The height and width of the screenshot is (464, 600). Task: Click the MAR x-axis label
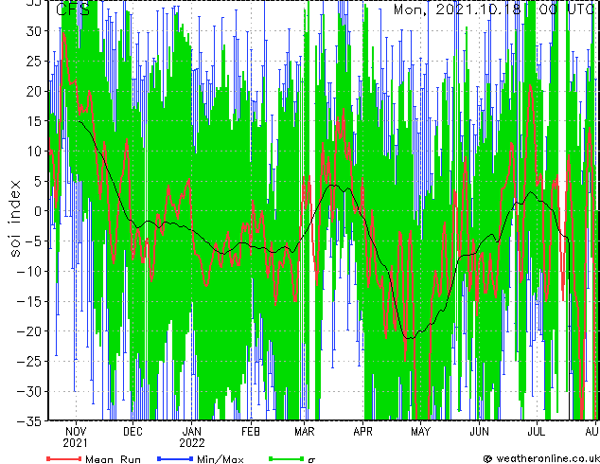[x=304, y=432]
